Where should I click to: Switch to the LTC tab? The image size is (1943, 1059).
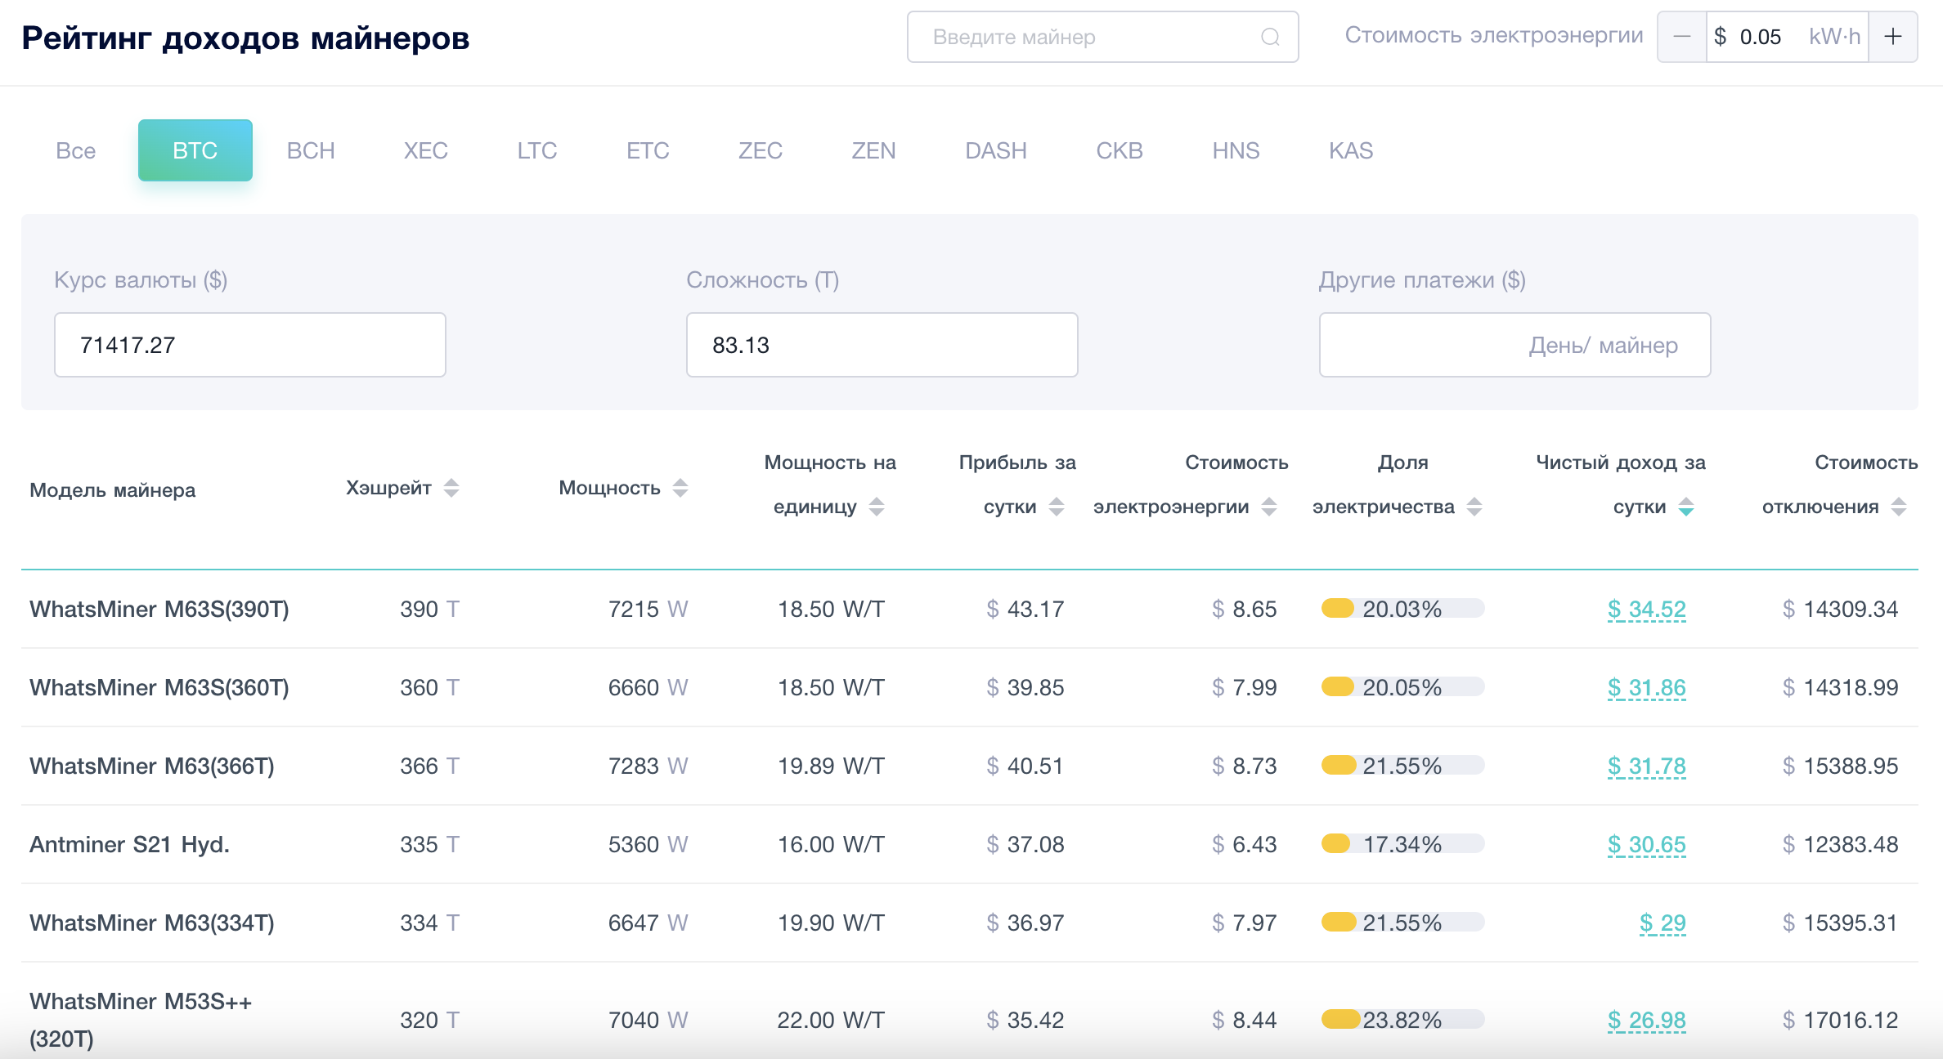click(x=537, y=150)
